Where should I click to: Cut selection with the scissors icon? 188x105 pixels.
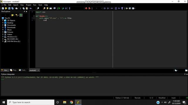[20, 8]
